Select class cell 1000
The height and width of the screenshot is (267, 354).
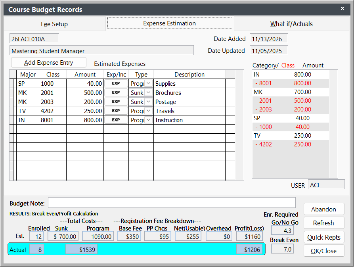click(x=53, y=83)
